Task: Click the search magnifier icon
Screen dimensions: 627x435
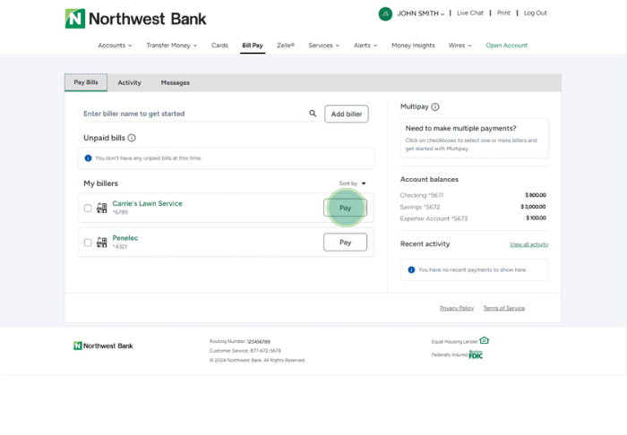Action: (313, 114)
